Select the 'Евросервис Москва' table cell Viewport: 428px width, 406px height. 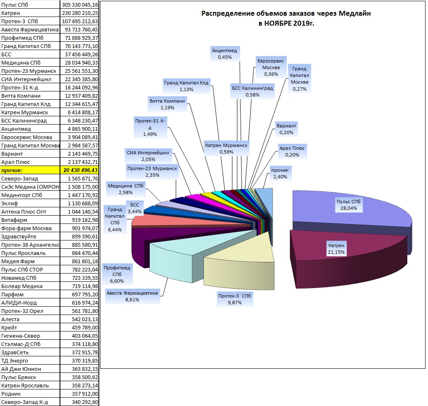30,137
